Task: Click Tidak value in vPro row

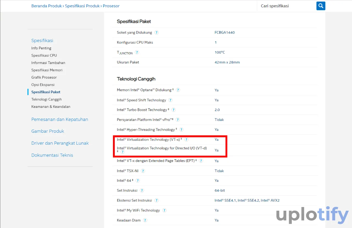Action: [219, 120]
